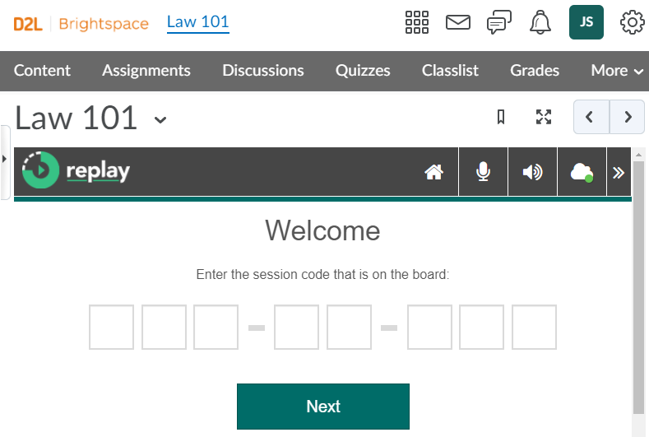Toggle the Replay speaker volume
Screen dimensions: 649x437
[532, 172]
